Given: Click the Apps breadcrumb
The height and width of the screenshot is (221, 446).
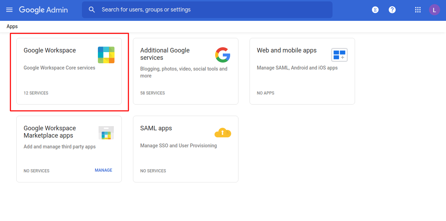Looking at the screenshot, I should 12,26.
